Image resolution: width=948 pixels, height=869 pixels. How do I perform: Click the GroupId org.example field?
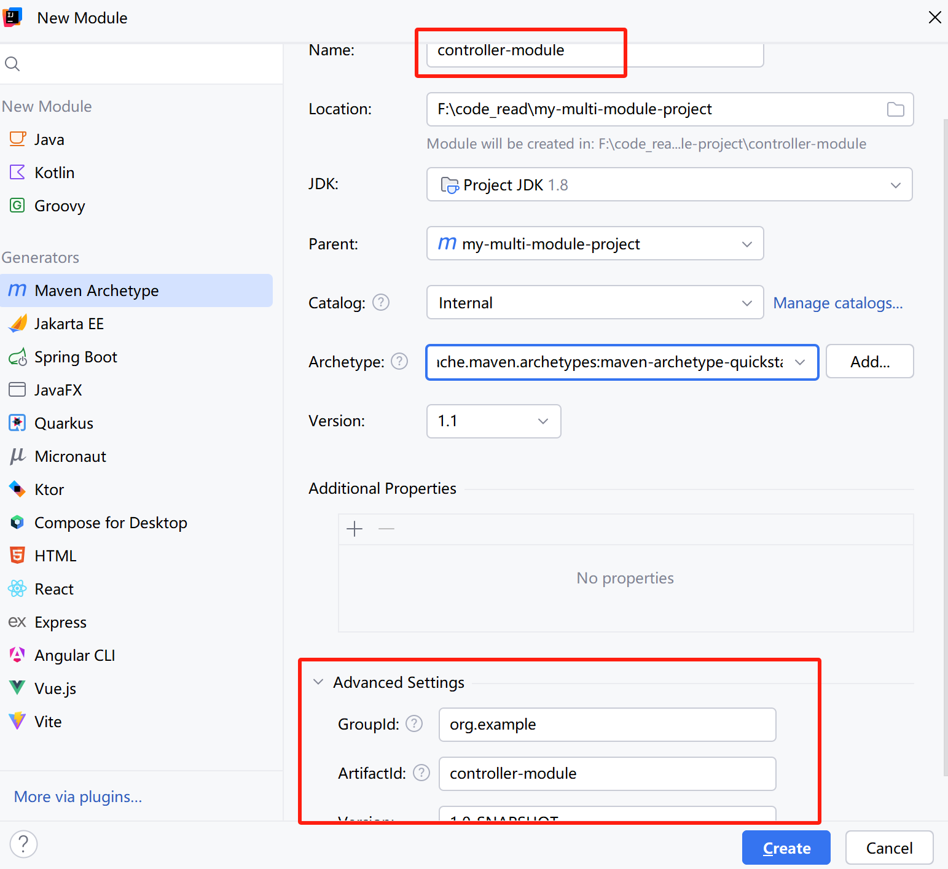607,725
